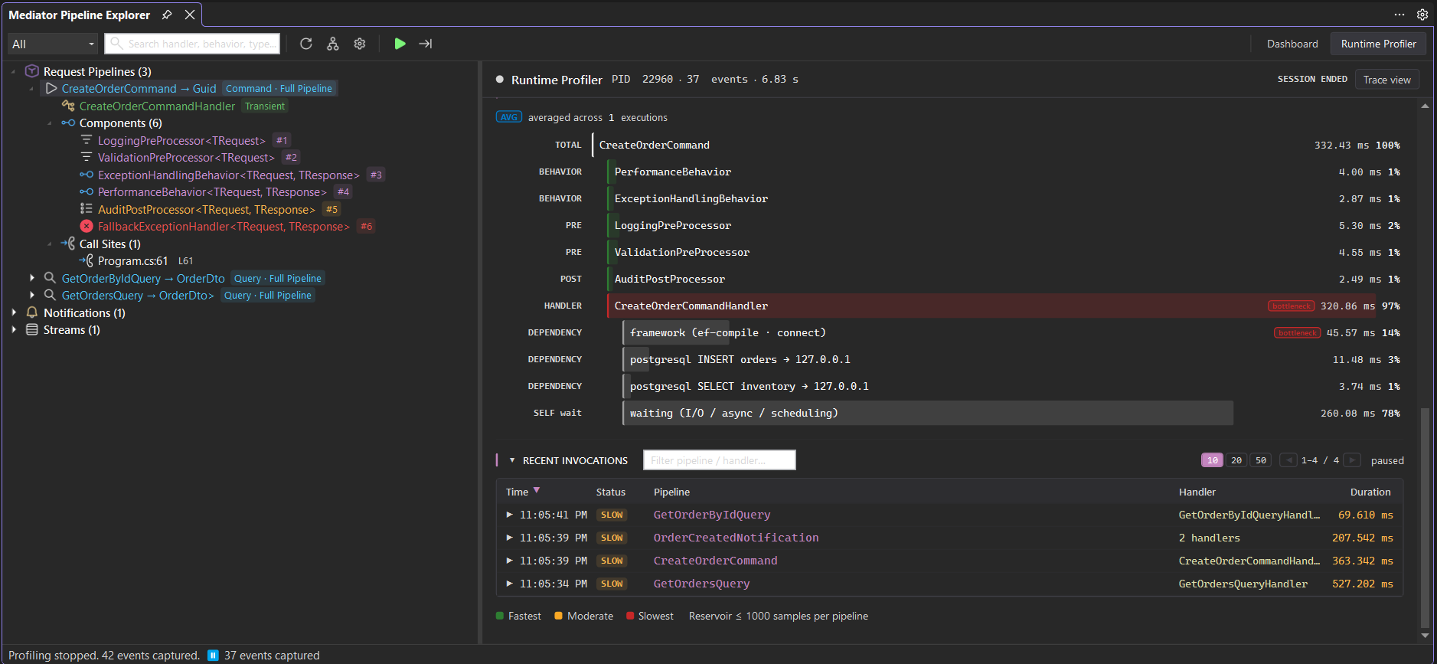Click the ValidationPreProcessor filter icon

click(87, 157)
